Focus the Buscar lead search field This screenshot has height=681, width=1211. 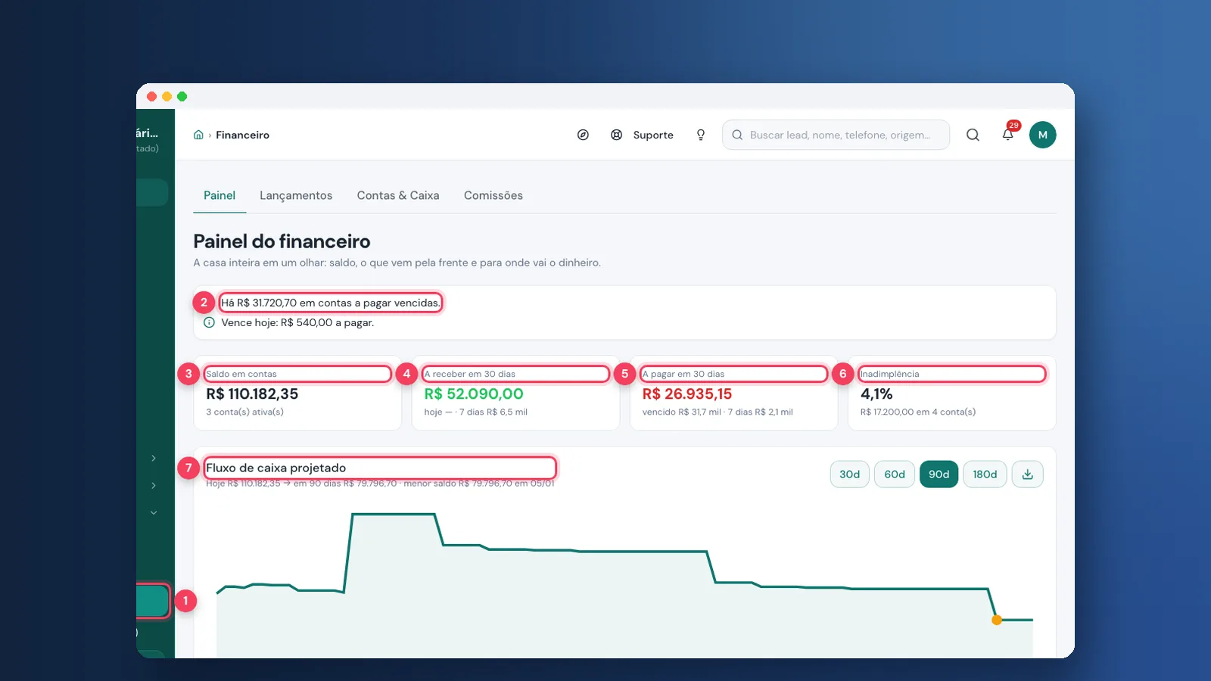tap(836, 135)
